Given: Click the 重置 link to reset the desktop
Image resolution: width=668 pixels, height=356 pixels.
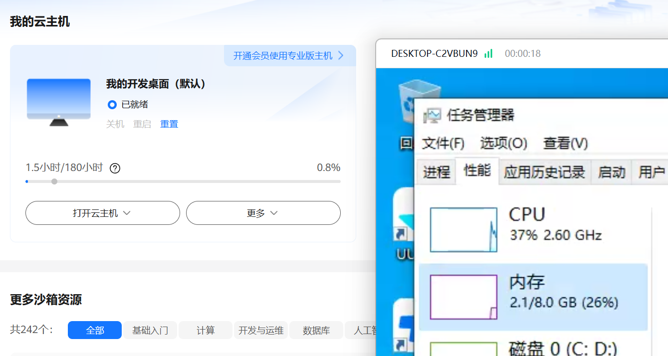Looking at the screenshot, I should click(169, 124).
